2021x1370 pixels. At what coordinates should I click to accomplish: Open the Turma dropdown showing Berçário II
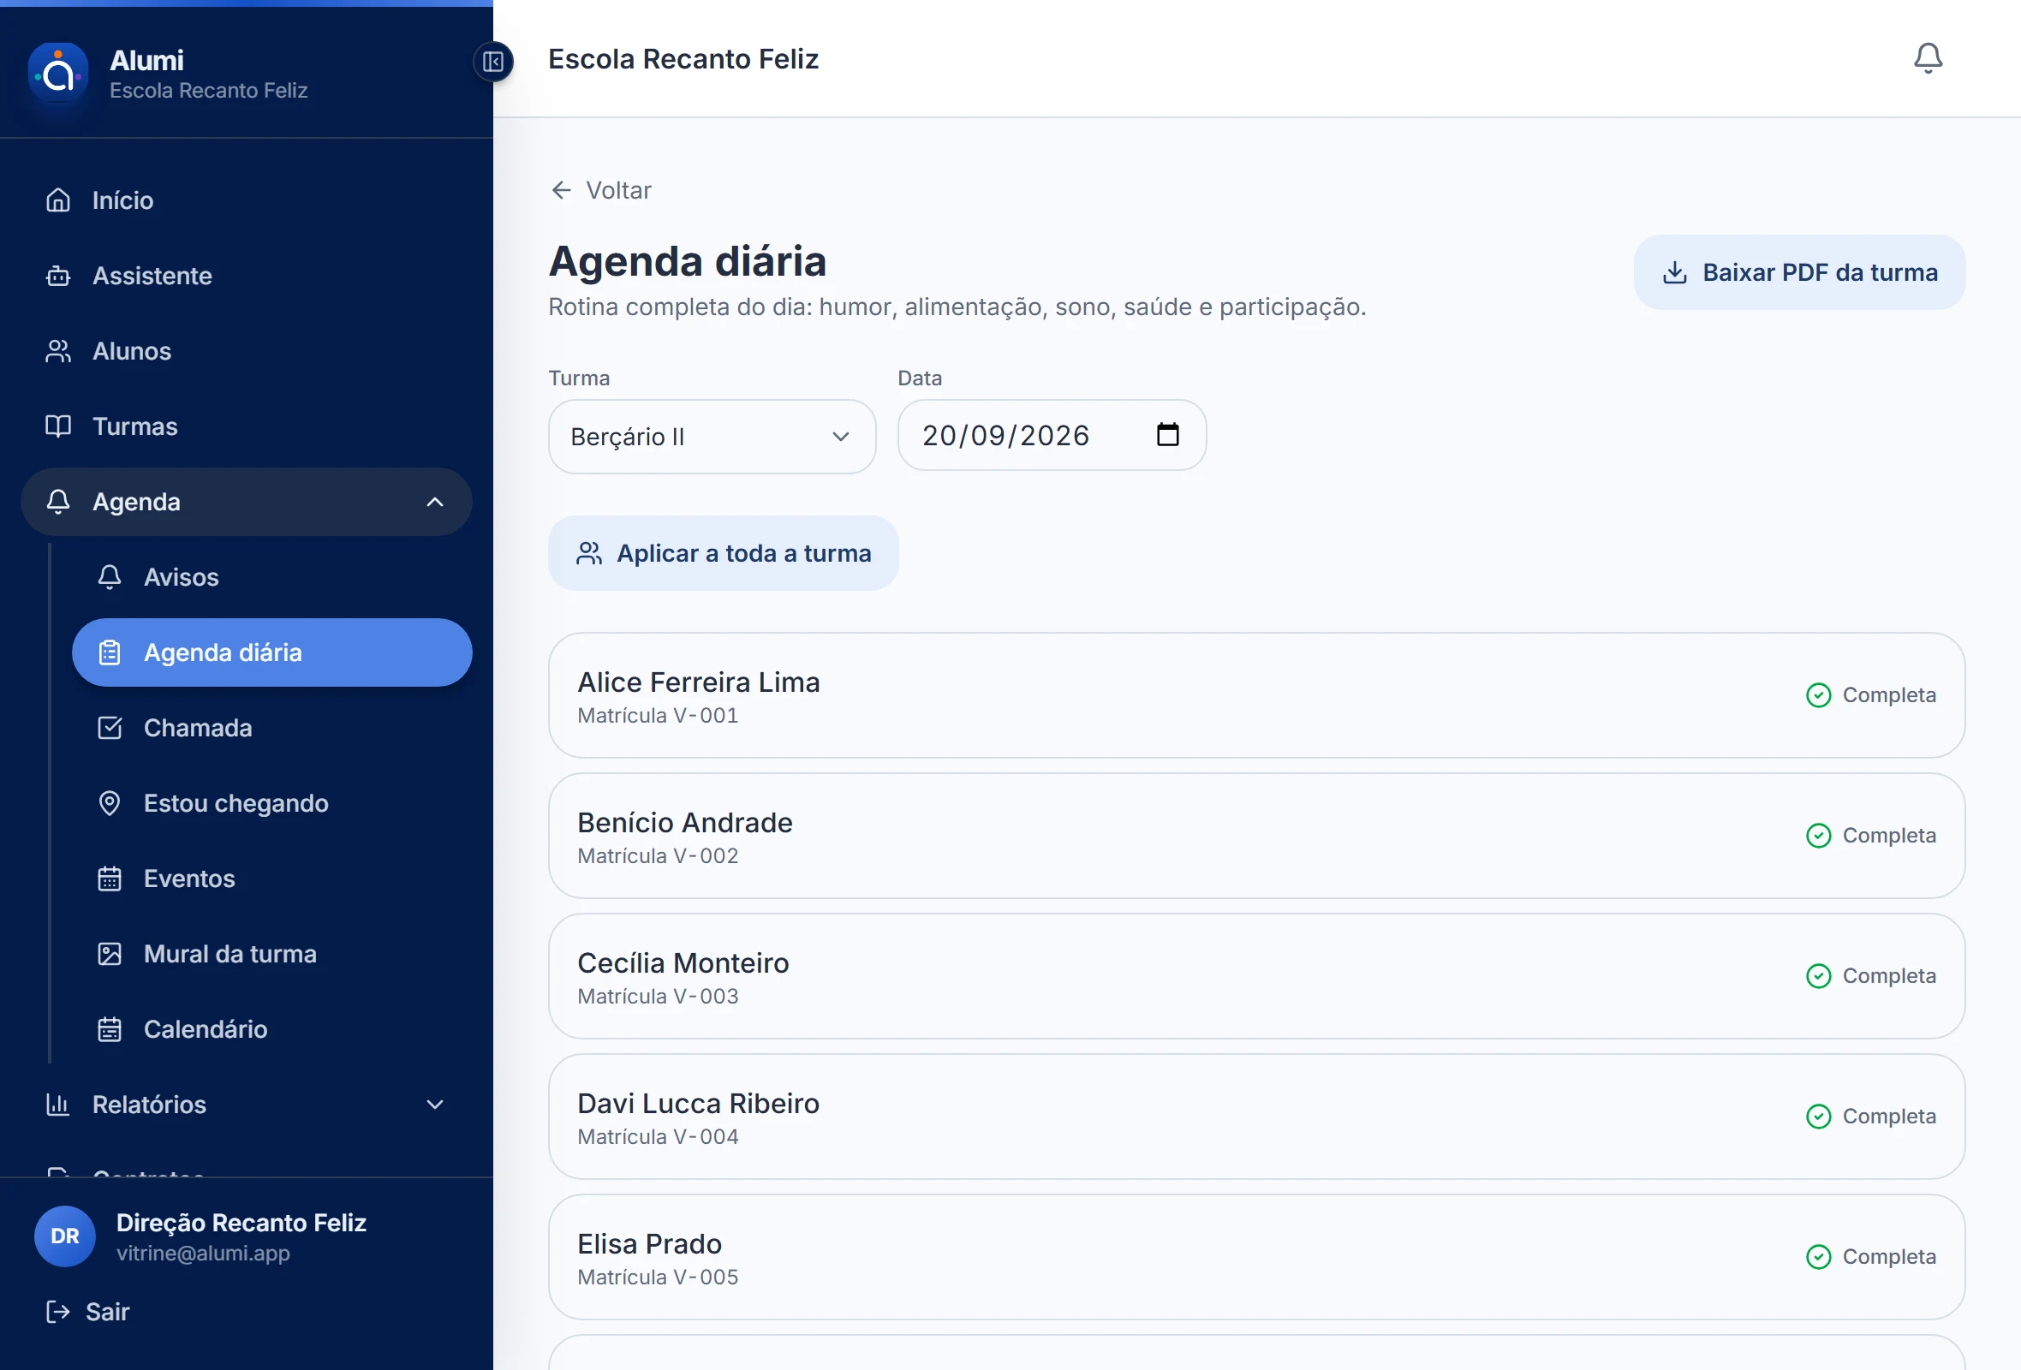712,437
